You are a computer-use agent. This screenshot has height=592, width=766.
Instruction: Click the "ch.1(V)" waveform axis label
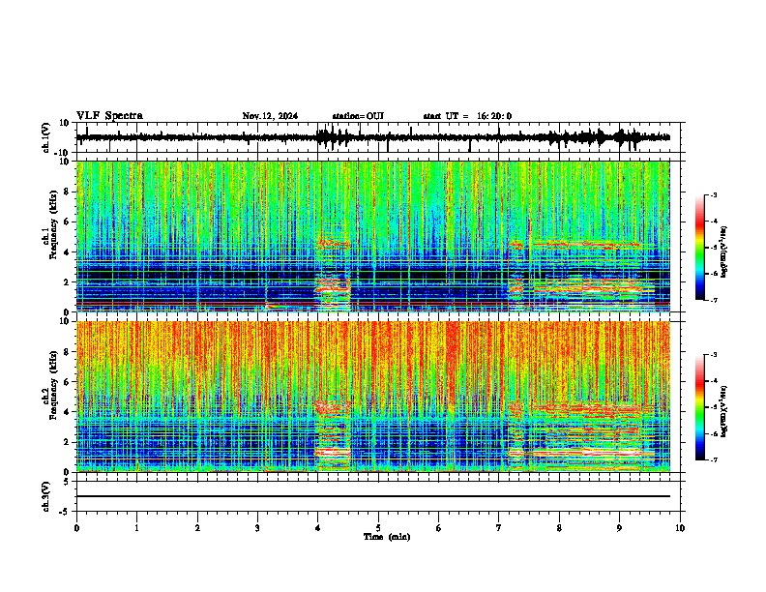tap(46, 137)
